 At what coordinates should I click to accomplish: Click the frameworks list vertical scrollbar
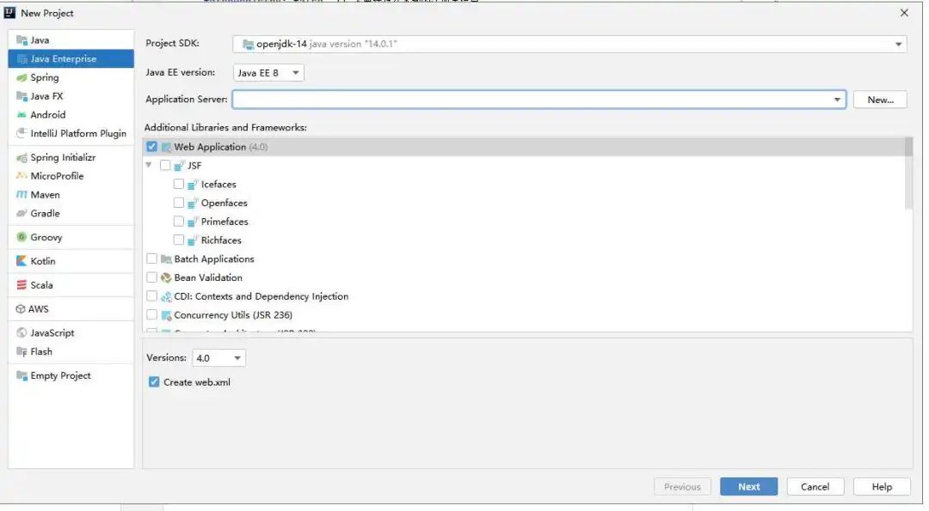pyautogui.click(x=908, y=173)
